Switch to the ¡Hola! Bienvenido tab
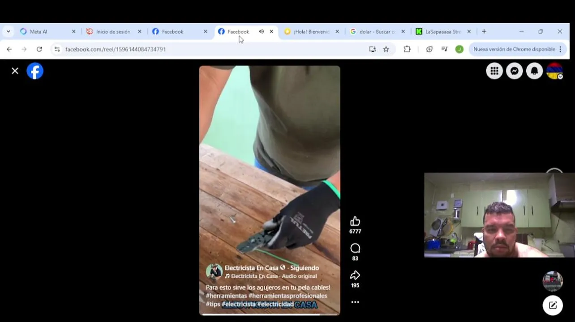 tap(311, 32)
